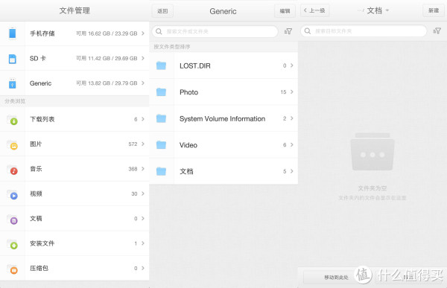The width and height of the screenshot is (447, 288).
Task: Select the 安装文件 label
Action: click(x=42, y=243)
